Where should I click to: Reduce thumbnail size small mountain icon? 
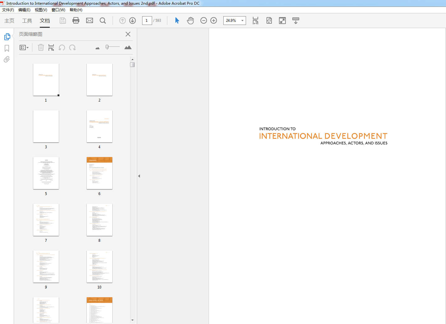click(x=97, y=48)
